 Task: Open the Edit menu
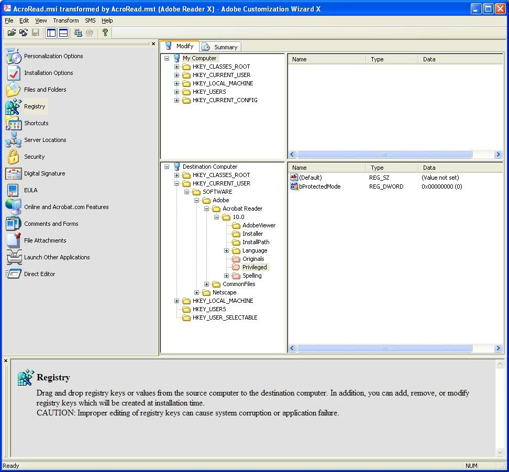tap(24, 20)
